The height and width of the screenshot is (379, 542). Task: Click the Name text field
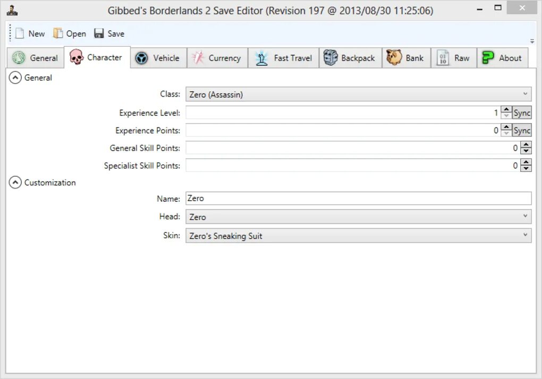point(359,199)
